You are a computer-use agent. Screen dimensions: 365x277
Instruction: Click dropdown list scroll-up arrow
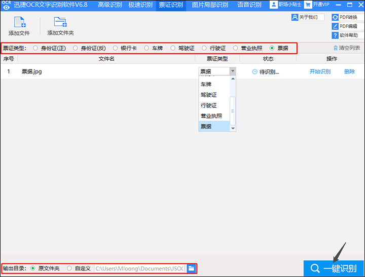click(x=233, y=79)
